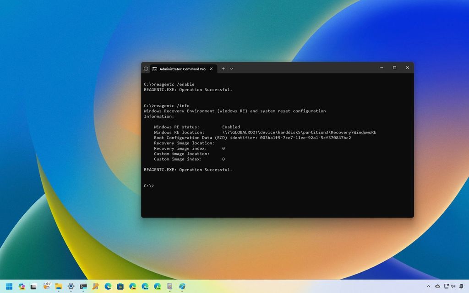
Task: Open a new terminal tab with plus button
Action: tap(223, 68)
